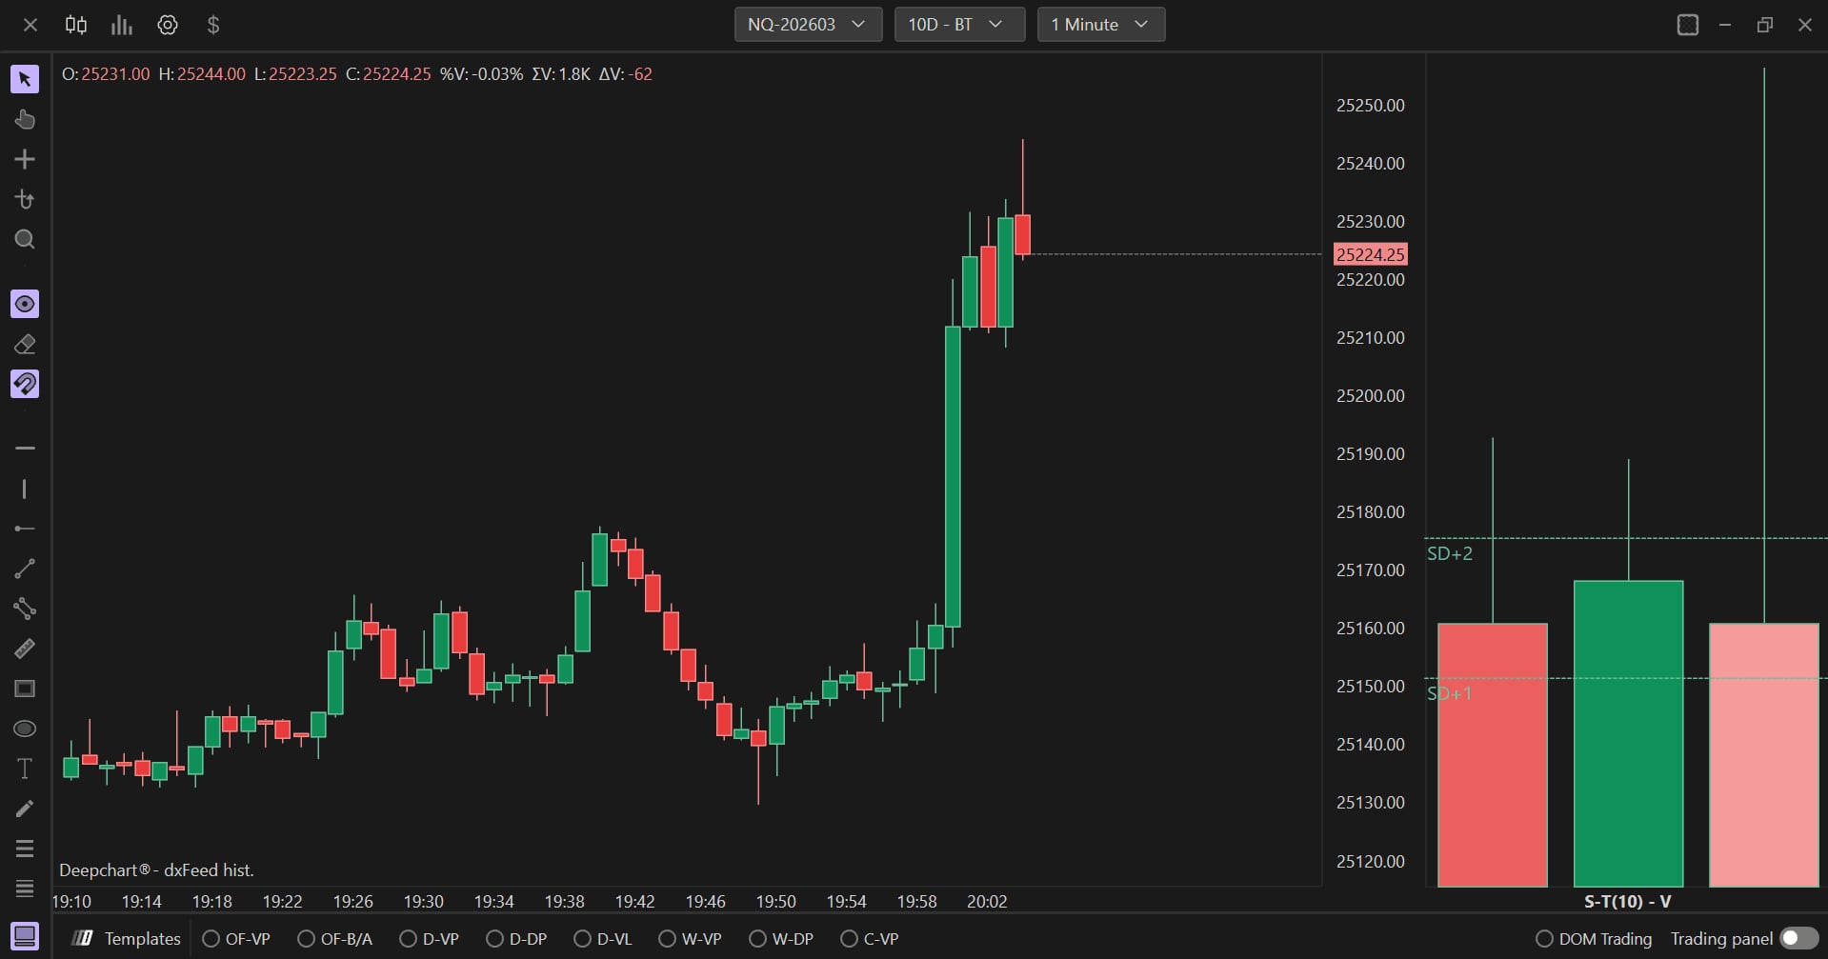Select the magnifier zoom tool

click(x=25, y=239)
